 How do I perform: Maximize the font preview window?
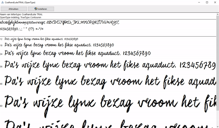click(207, 2)
